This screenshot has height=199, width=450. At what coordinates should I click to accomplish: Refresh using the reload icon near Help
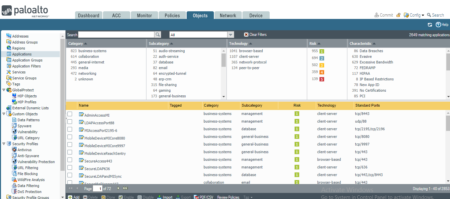(x=430, y=25)
